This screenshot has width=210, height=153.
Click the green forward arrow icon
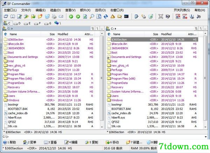(x=78, y=16)
